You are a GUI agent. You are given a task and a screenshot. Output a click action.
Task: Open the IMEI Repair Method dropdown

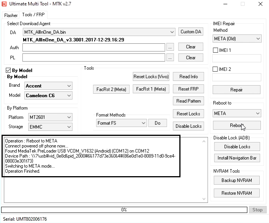237,39
